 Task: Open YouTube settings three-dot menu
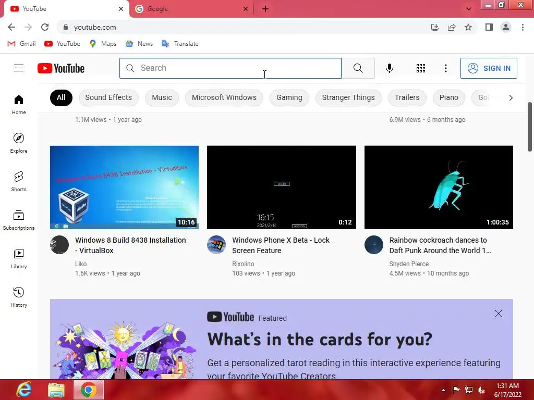pyautogui.click(x=445, y=68)
